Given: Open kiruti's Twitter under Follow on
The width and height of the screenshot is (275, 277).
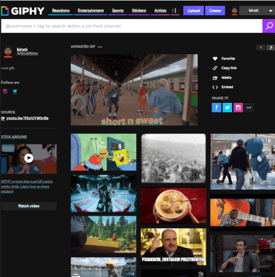Looking at the screenshot, I should (15, 91).
